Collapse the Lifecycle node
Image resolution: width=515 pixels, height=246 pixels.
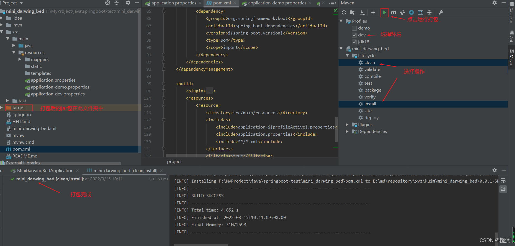347,55
